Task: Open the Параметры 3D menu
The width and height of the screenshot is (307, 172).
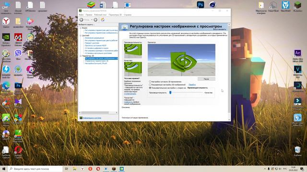Action: 115,15
